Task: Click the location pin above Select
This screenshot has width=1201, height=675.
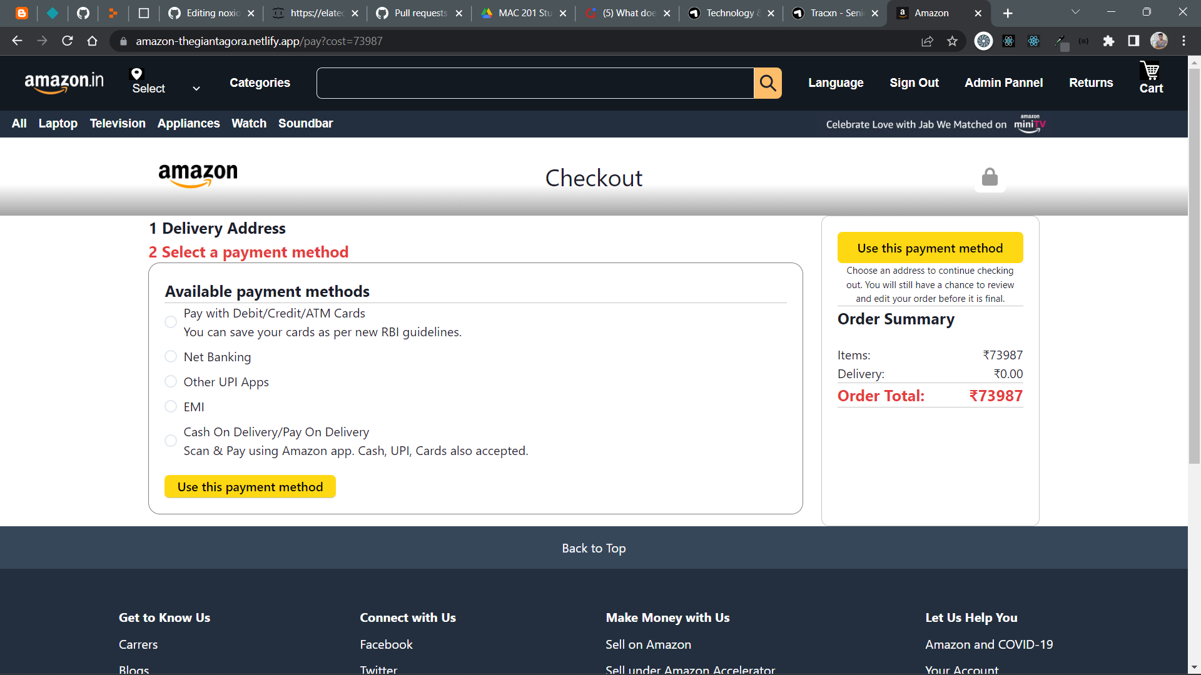Action: pyautogui.click(x=136, y=74)
